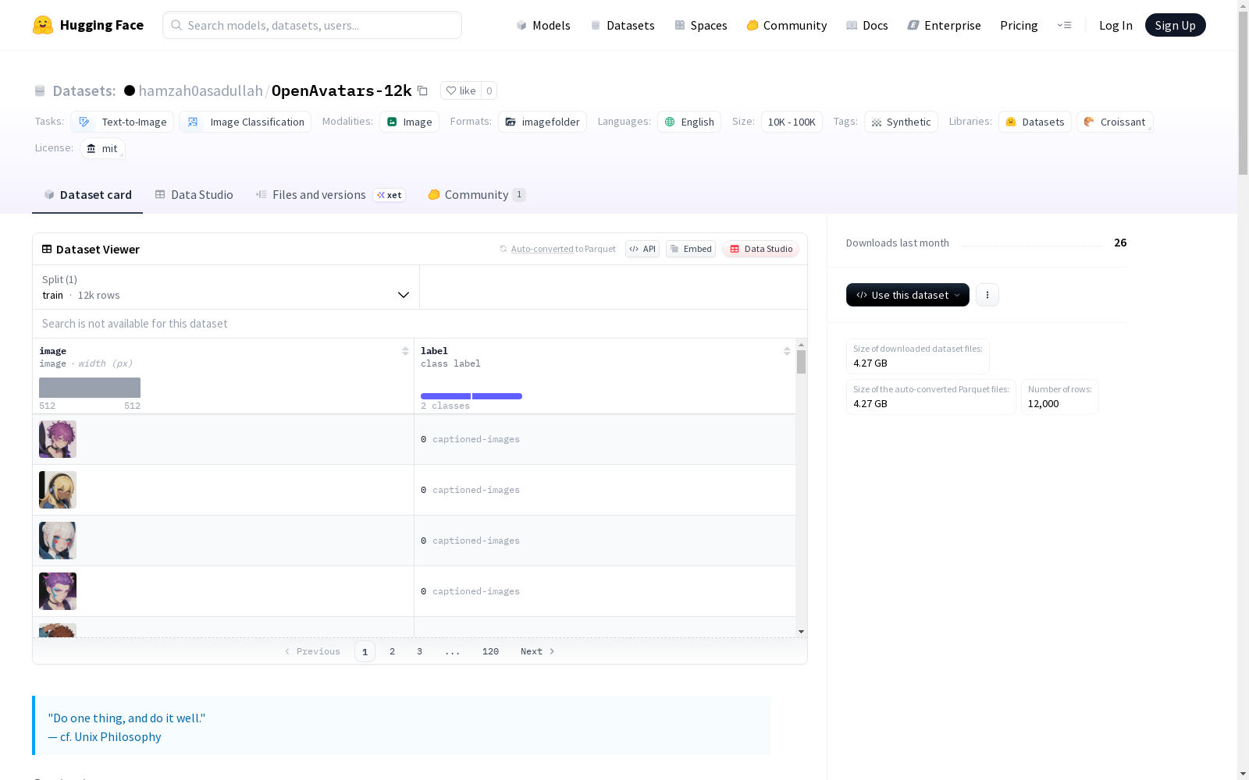Open the Datasets navigation item
1249x780 pixels.
click(622, 25)
